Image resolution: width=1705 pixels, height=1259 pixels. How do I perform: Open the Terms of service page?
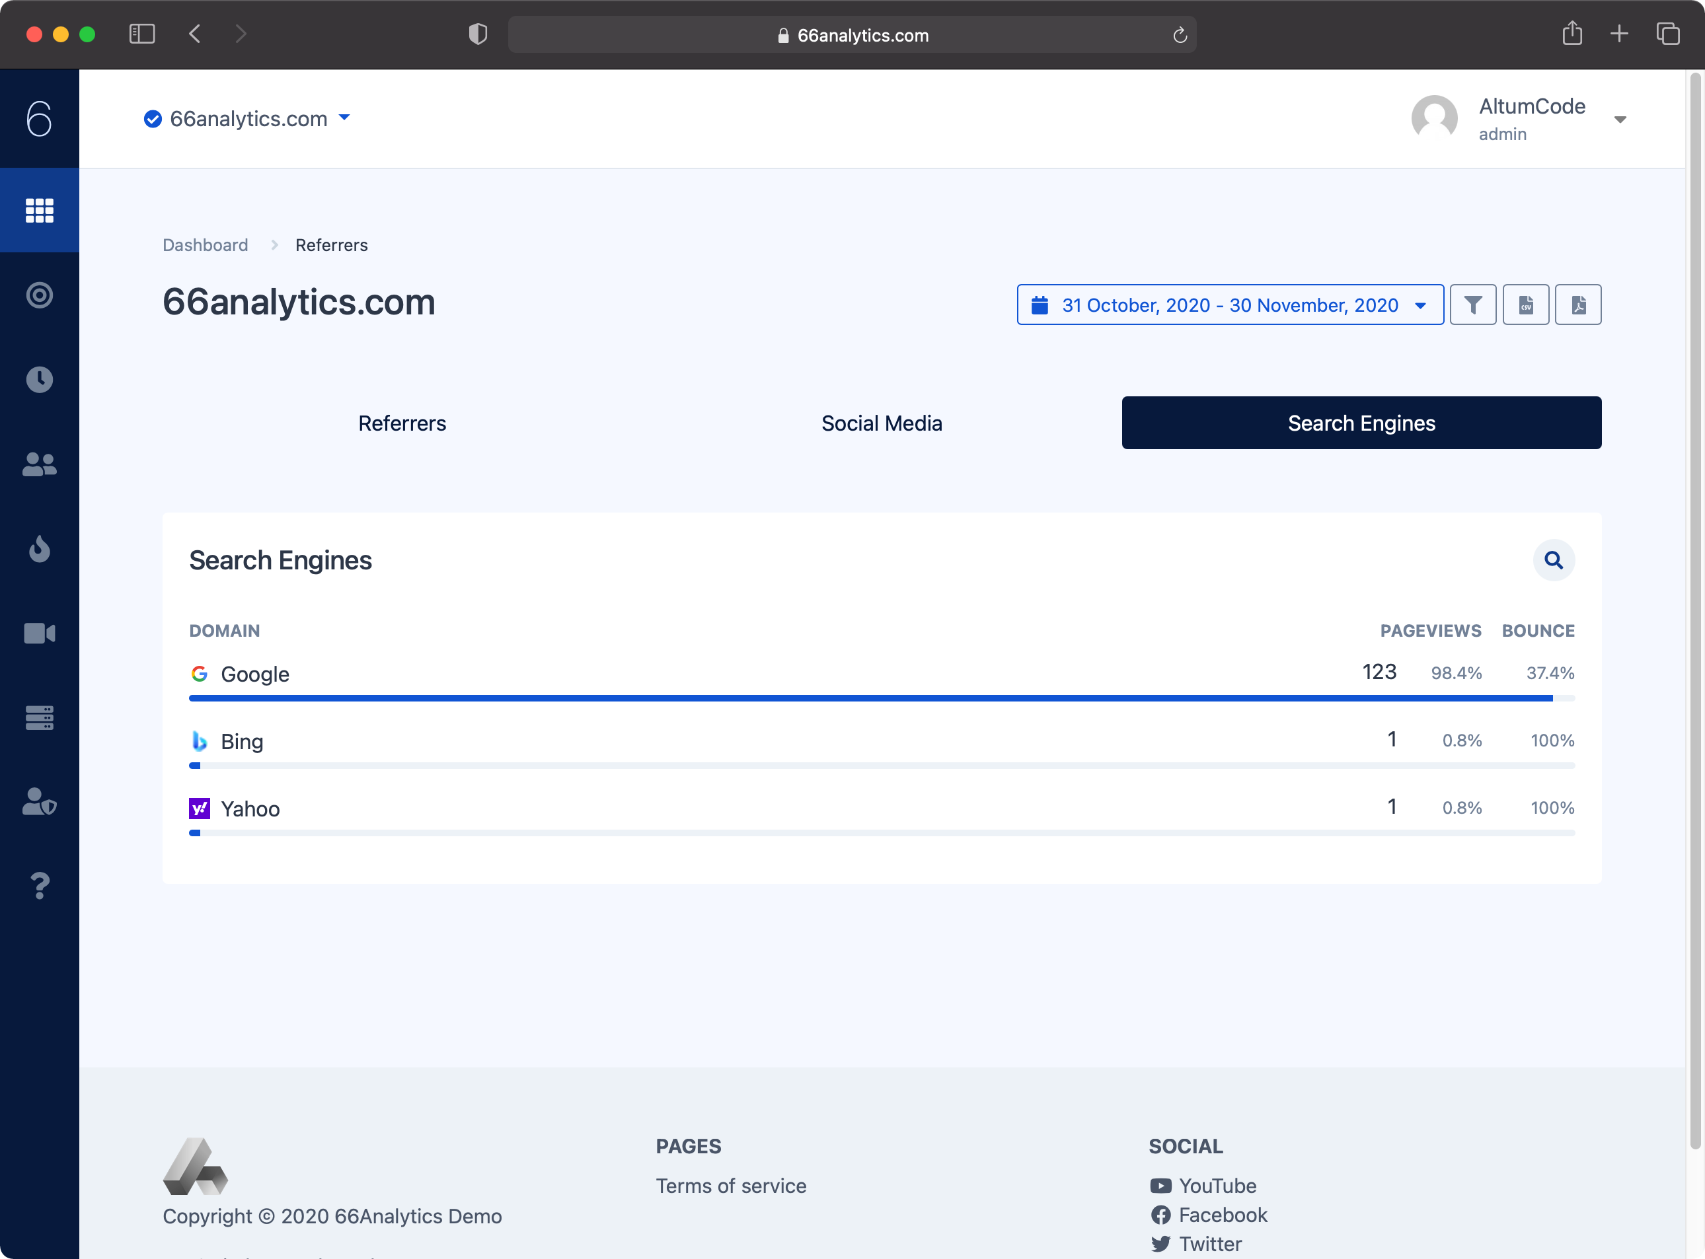pyautogui.click(x=730, y=1186)
